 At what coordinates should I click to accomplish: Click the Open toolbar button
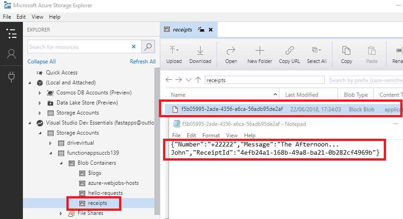pyautogui.click(x=231, y=55)
